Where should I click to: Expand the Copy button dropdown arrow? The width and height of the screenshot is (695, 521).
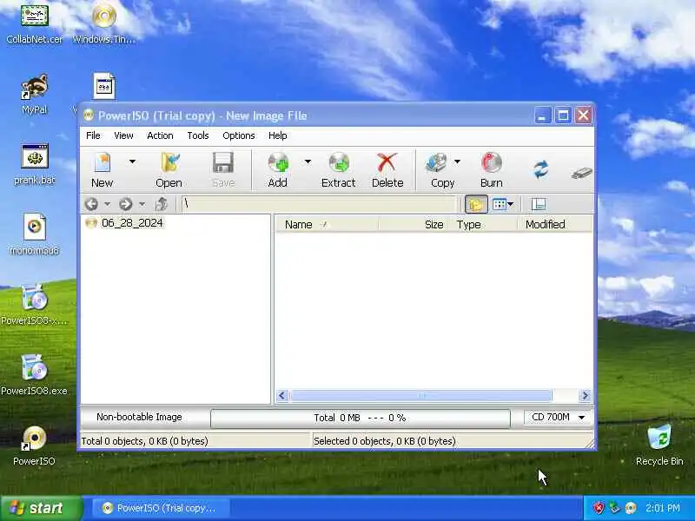tap(457, 162)
